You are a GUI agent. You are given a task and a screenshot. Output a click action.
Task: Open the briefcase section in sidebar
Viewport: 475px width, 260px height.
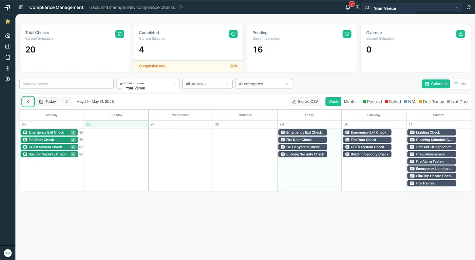pos(8,46)
